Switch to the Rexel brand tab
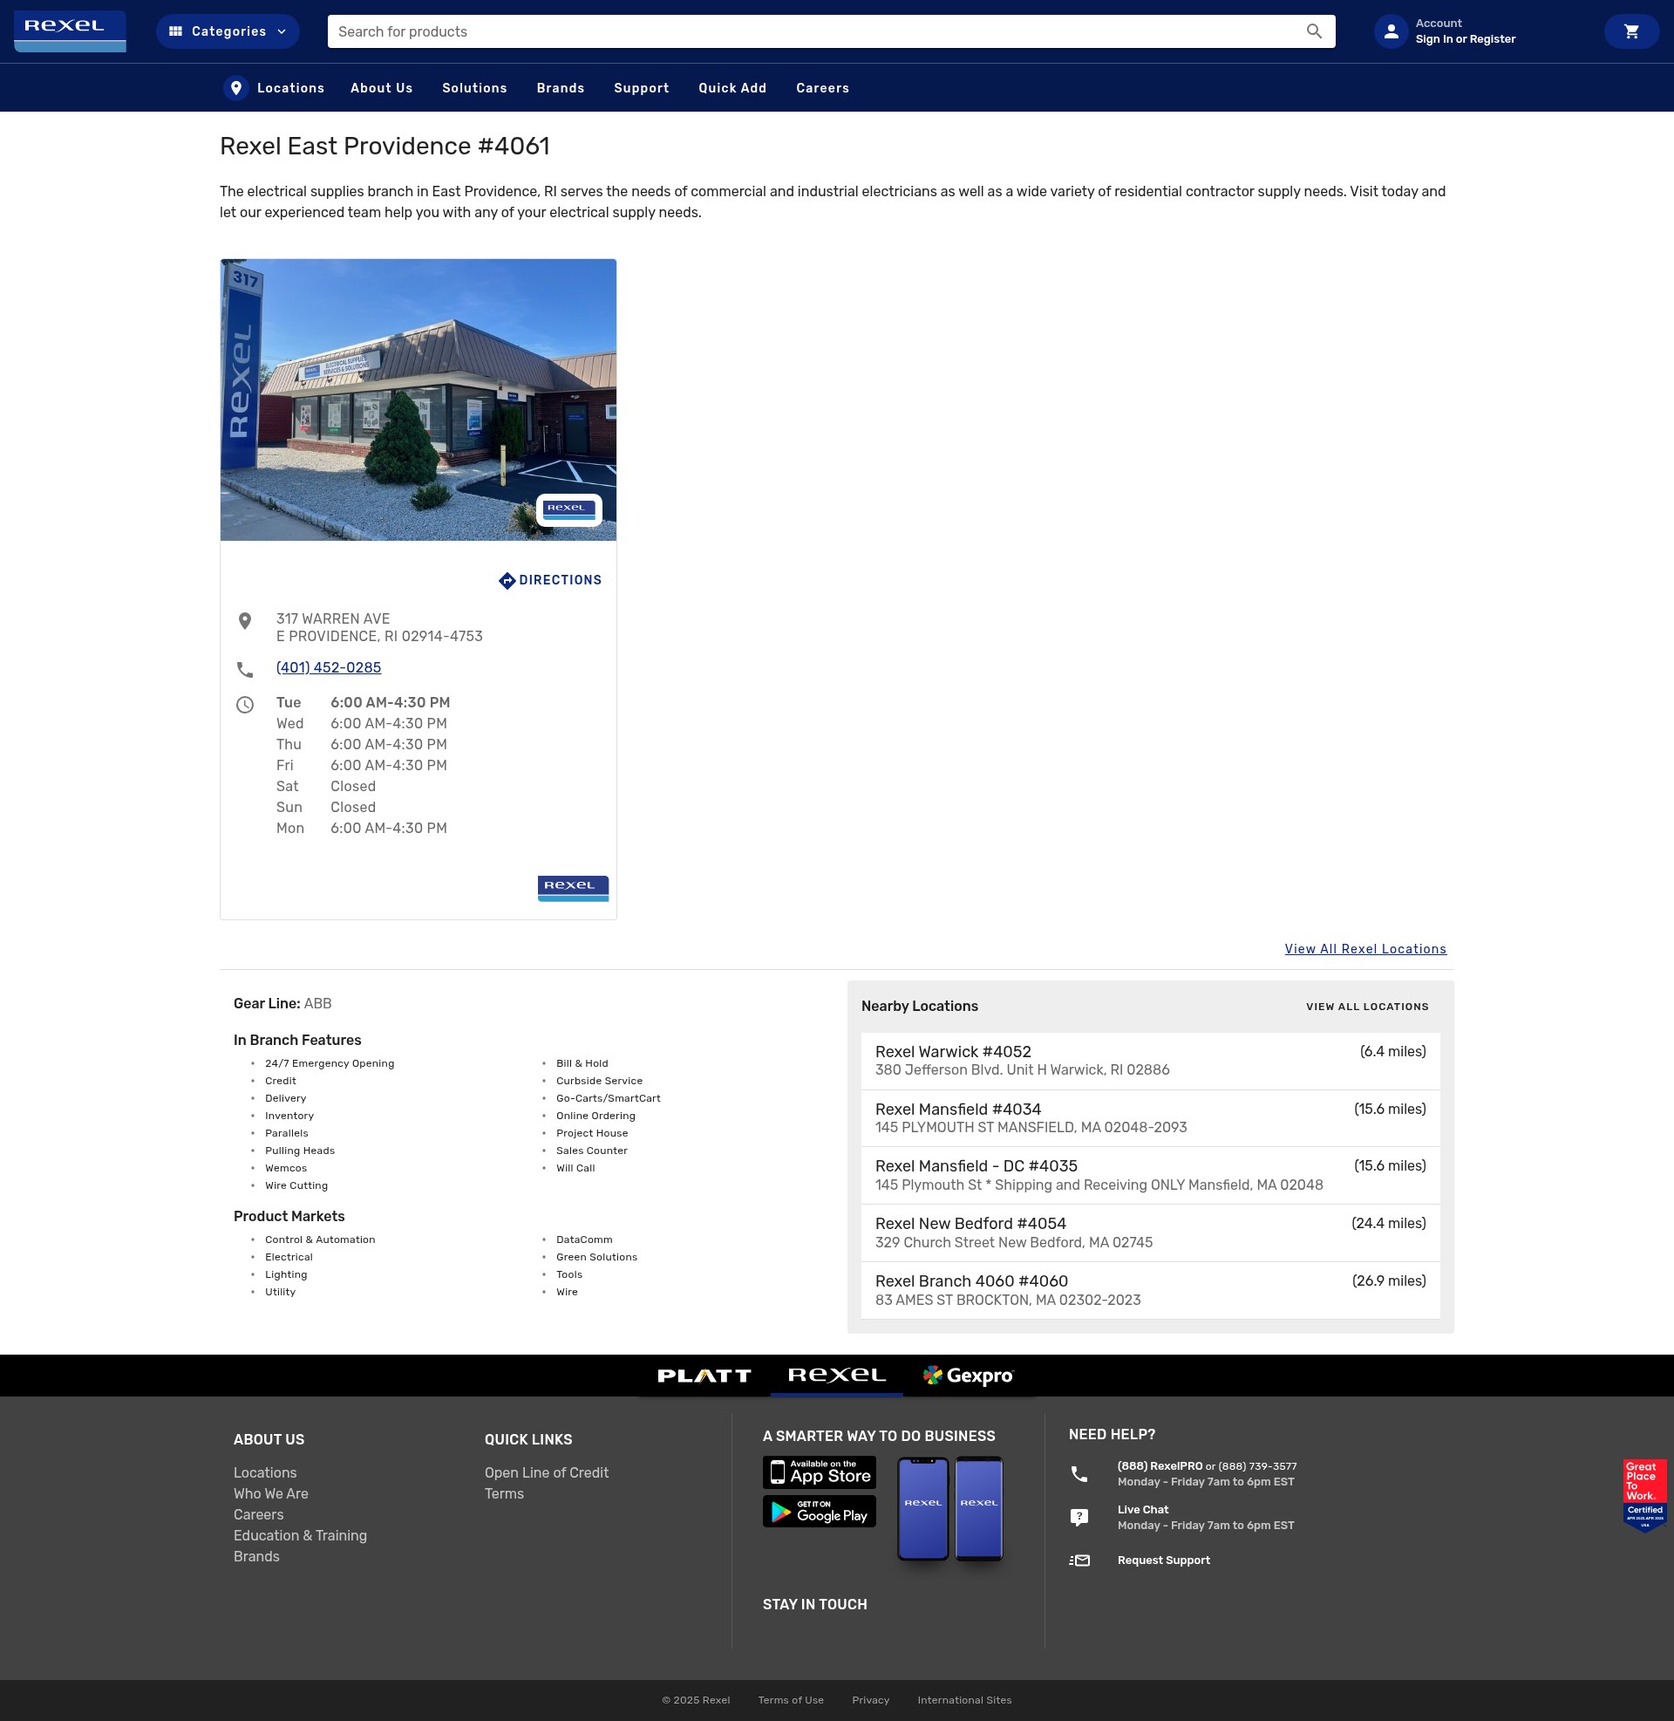Image resolution: width=1674 pixels, height=1721 pixels. point(836,1376)
